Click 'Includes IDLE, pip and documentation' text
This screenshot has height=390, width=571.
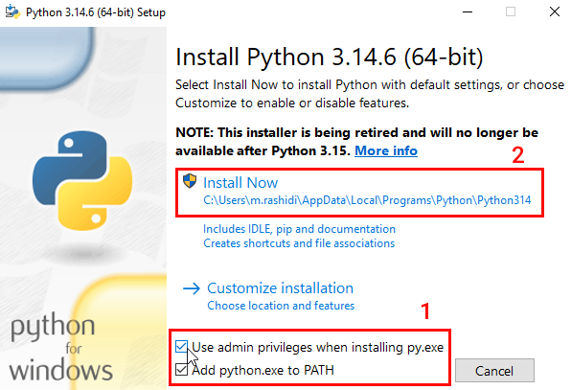tap(299, 229)
